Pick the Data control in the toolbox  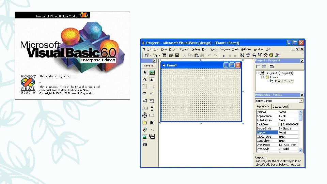[x=152, y=137]
